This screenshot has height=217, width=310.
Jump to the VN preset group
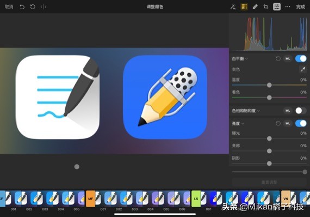[x=286, y=198]
